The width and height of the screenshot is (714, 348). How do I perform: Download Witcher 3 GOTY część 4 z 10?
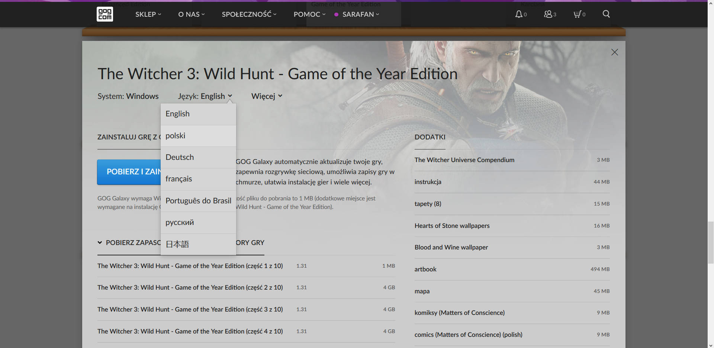tap(246, 331)
